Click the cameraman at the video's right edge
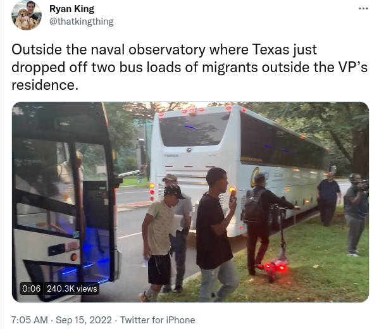Viewport: 379px width, 329px height. (356, 214)
